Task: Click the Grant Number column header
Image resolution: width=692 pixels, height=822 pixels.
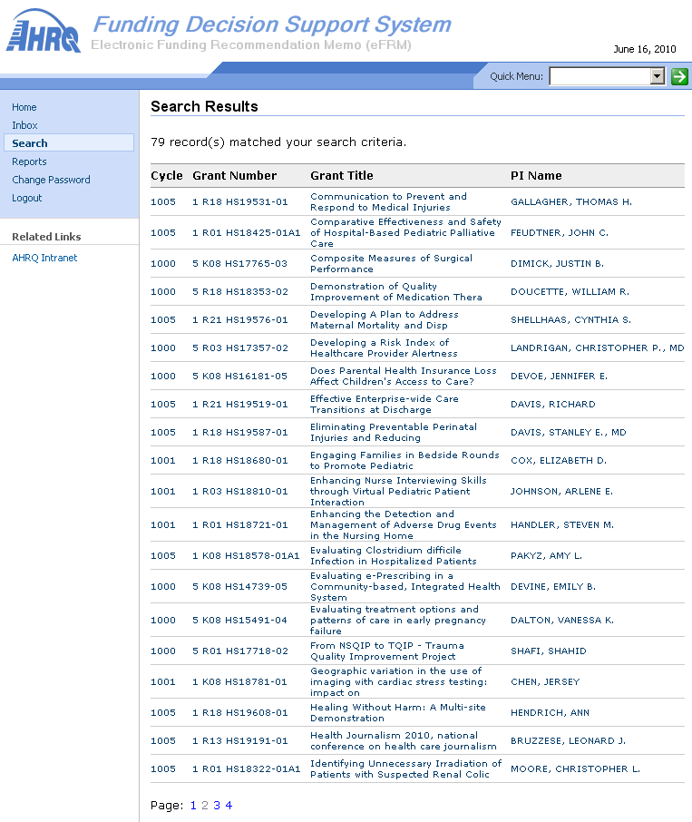Action: (x=234, y=176)
